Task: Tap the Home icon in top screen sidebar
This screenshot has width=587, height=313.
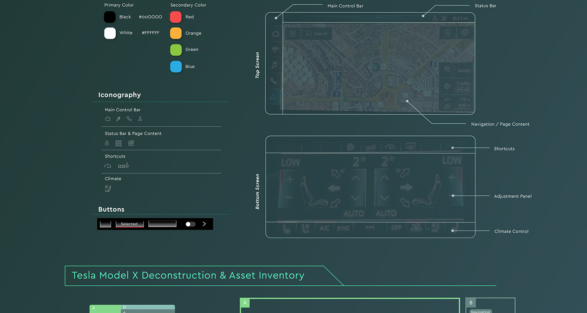Action: (275, 34)
